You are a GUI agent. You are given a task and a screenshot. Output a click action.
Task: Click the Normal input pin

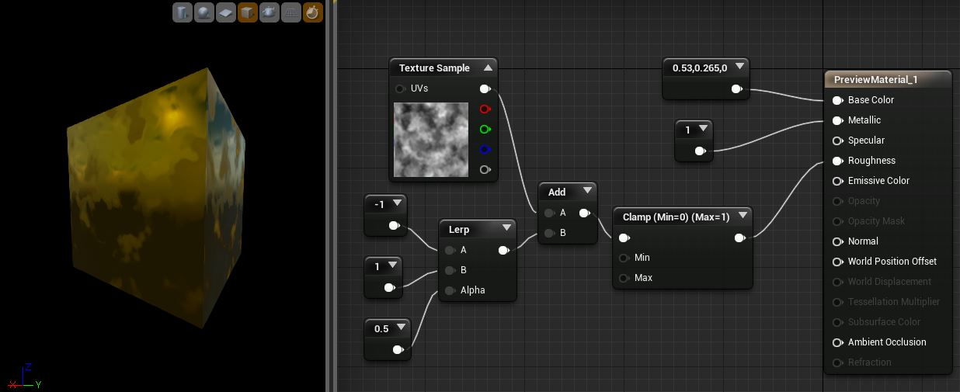point(838,241)
